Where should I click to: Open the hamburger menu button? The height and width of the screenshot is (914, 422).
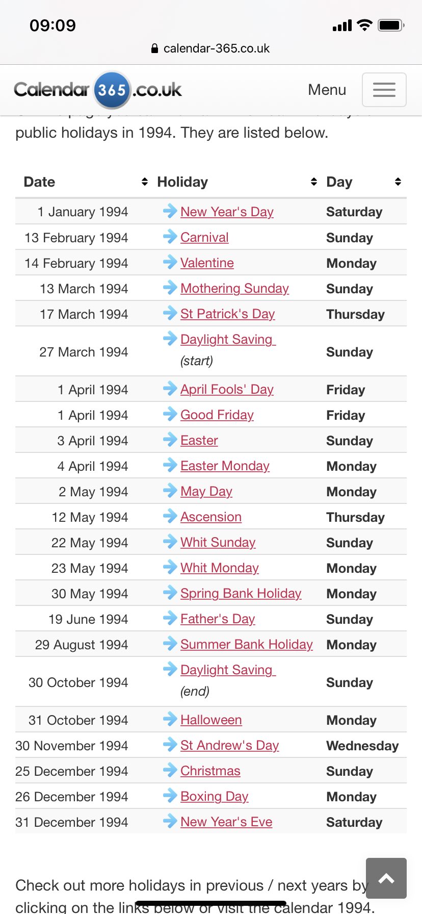pos(384,90)
